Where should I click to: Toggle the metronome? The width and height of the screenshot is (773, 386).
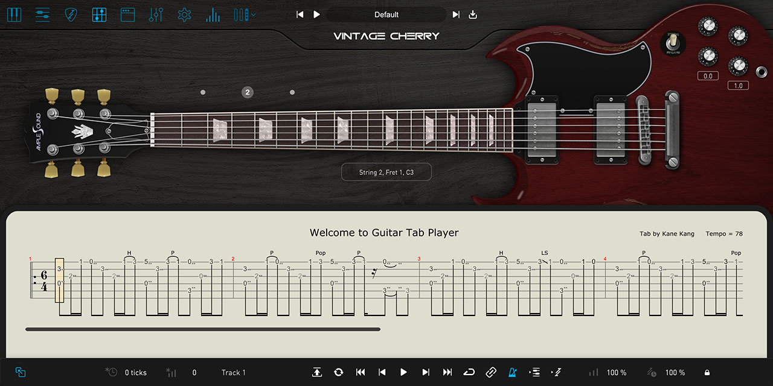pyautogui.click(x=513, y=373)
